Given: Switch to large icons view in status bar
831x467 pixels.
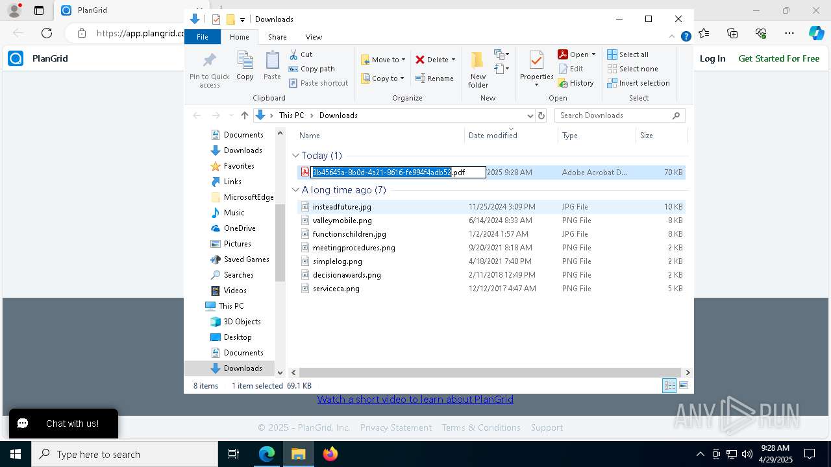Looking at the screenshot, I should pos(683,386).
